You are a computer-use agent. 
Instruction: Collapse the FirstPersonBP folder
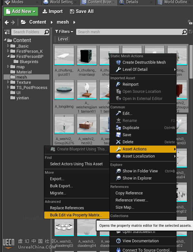8,56
